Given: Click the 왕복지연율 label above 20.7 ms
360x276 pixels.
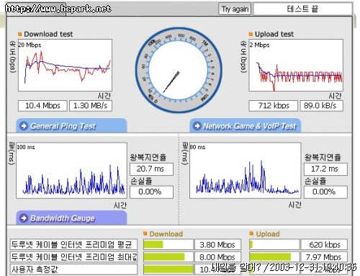Looking at the screenshot, I should click(148, 157).
